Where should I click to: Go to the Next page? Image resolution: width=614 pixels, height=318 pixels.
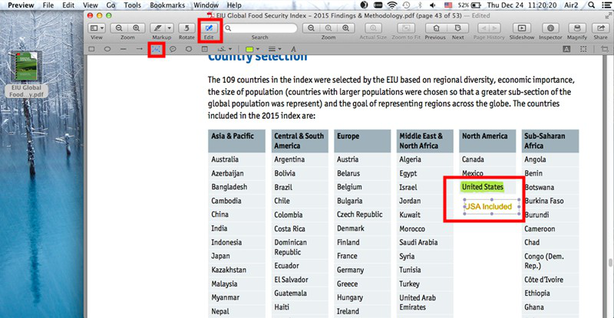(457, 28)
